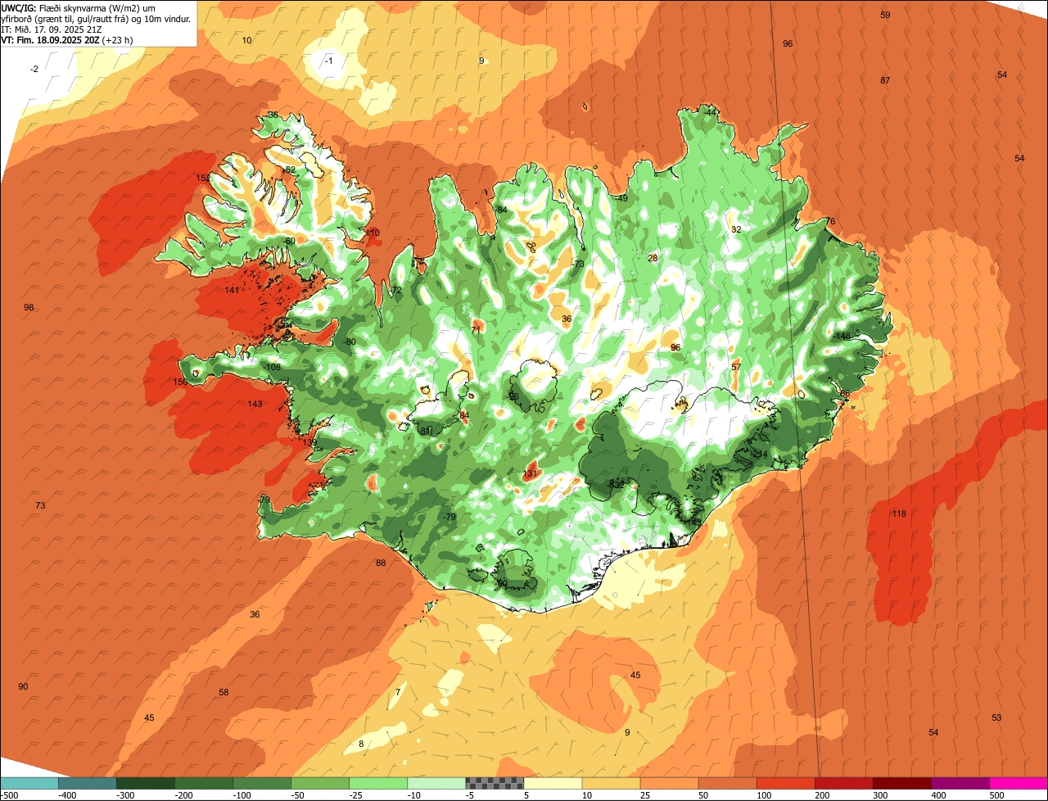Click the map value 139 on the west coast
Screen dimensions: 1048x801
pos(309,442)
